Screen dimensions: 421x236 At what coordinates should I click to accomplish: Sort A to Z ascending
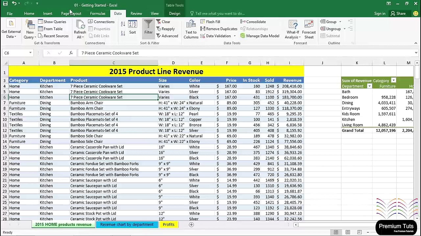click(123, 24)
